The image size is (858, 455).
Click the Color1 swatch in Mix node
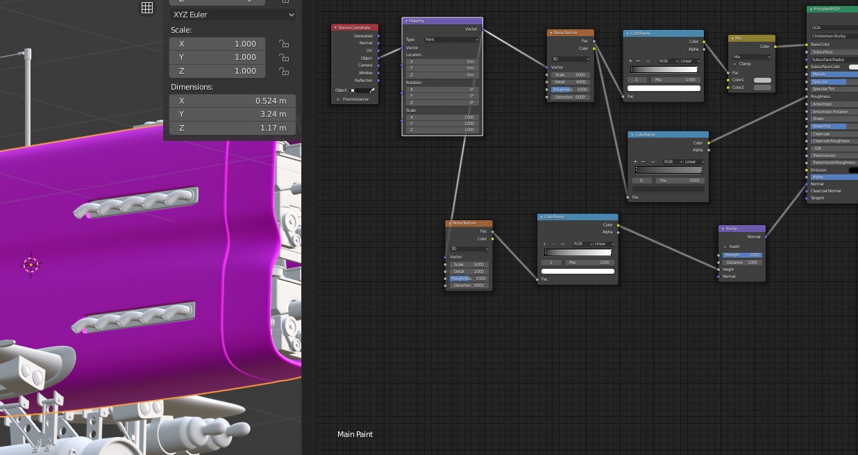pos(762,80)
